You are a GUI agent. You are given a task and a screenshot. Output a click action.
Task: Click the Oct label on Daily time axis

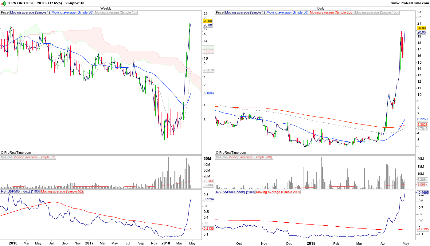[239, 243]
